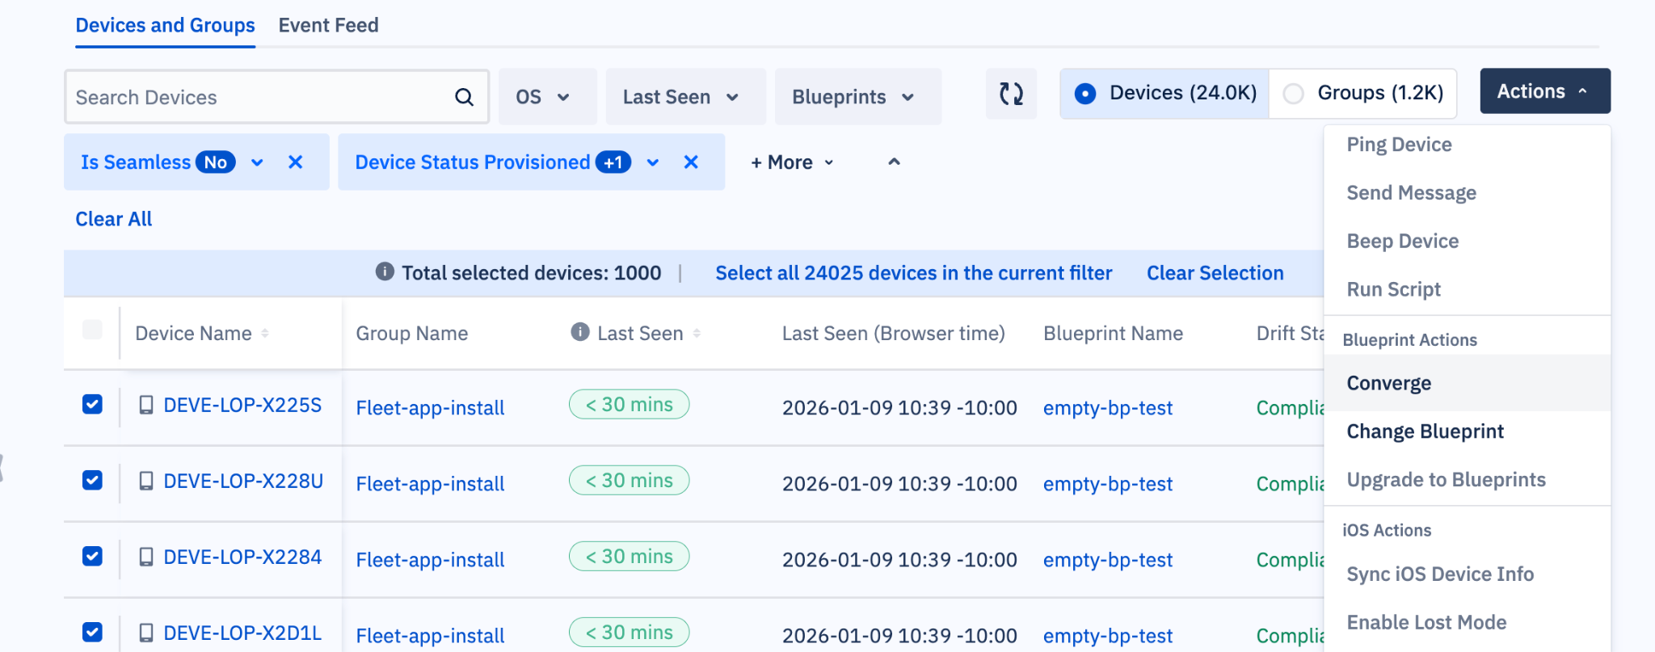Uncheck the DEVE-LOP-X225S row checkbox
Image resolution: width=1655 pixels, height=652 pixels.
pos(93,404)
